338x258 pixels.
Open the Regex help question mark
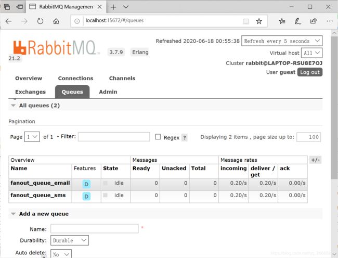[x=185, y=137]
